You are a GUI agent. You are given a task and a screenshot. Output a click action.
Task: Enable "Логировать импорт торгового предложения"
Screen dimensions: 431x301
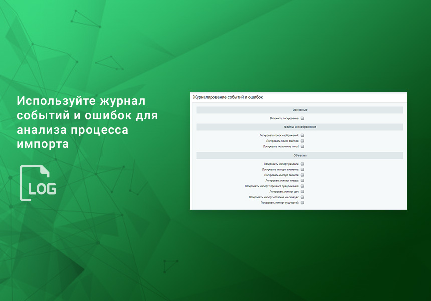(302, 186)
